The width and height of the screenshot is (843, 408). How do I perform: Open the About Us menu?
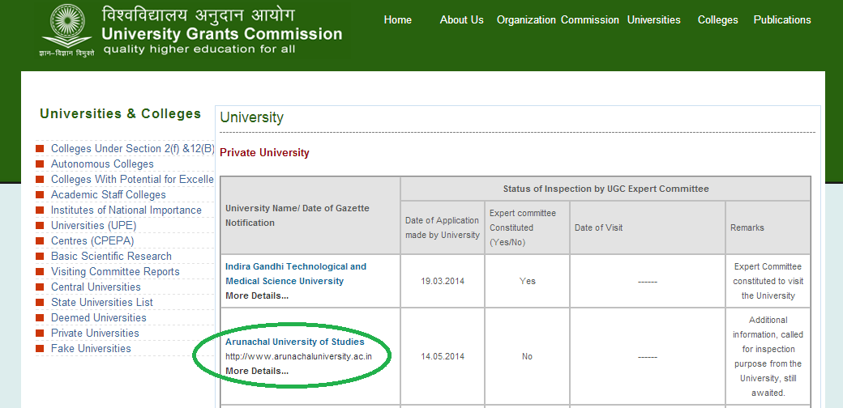click(461, 19)
